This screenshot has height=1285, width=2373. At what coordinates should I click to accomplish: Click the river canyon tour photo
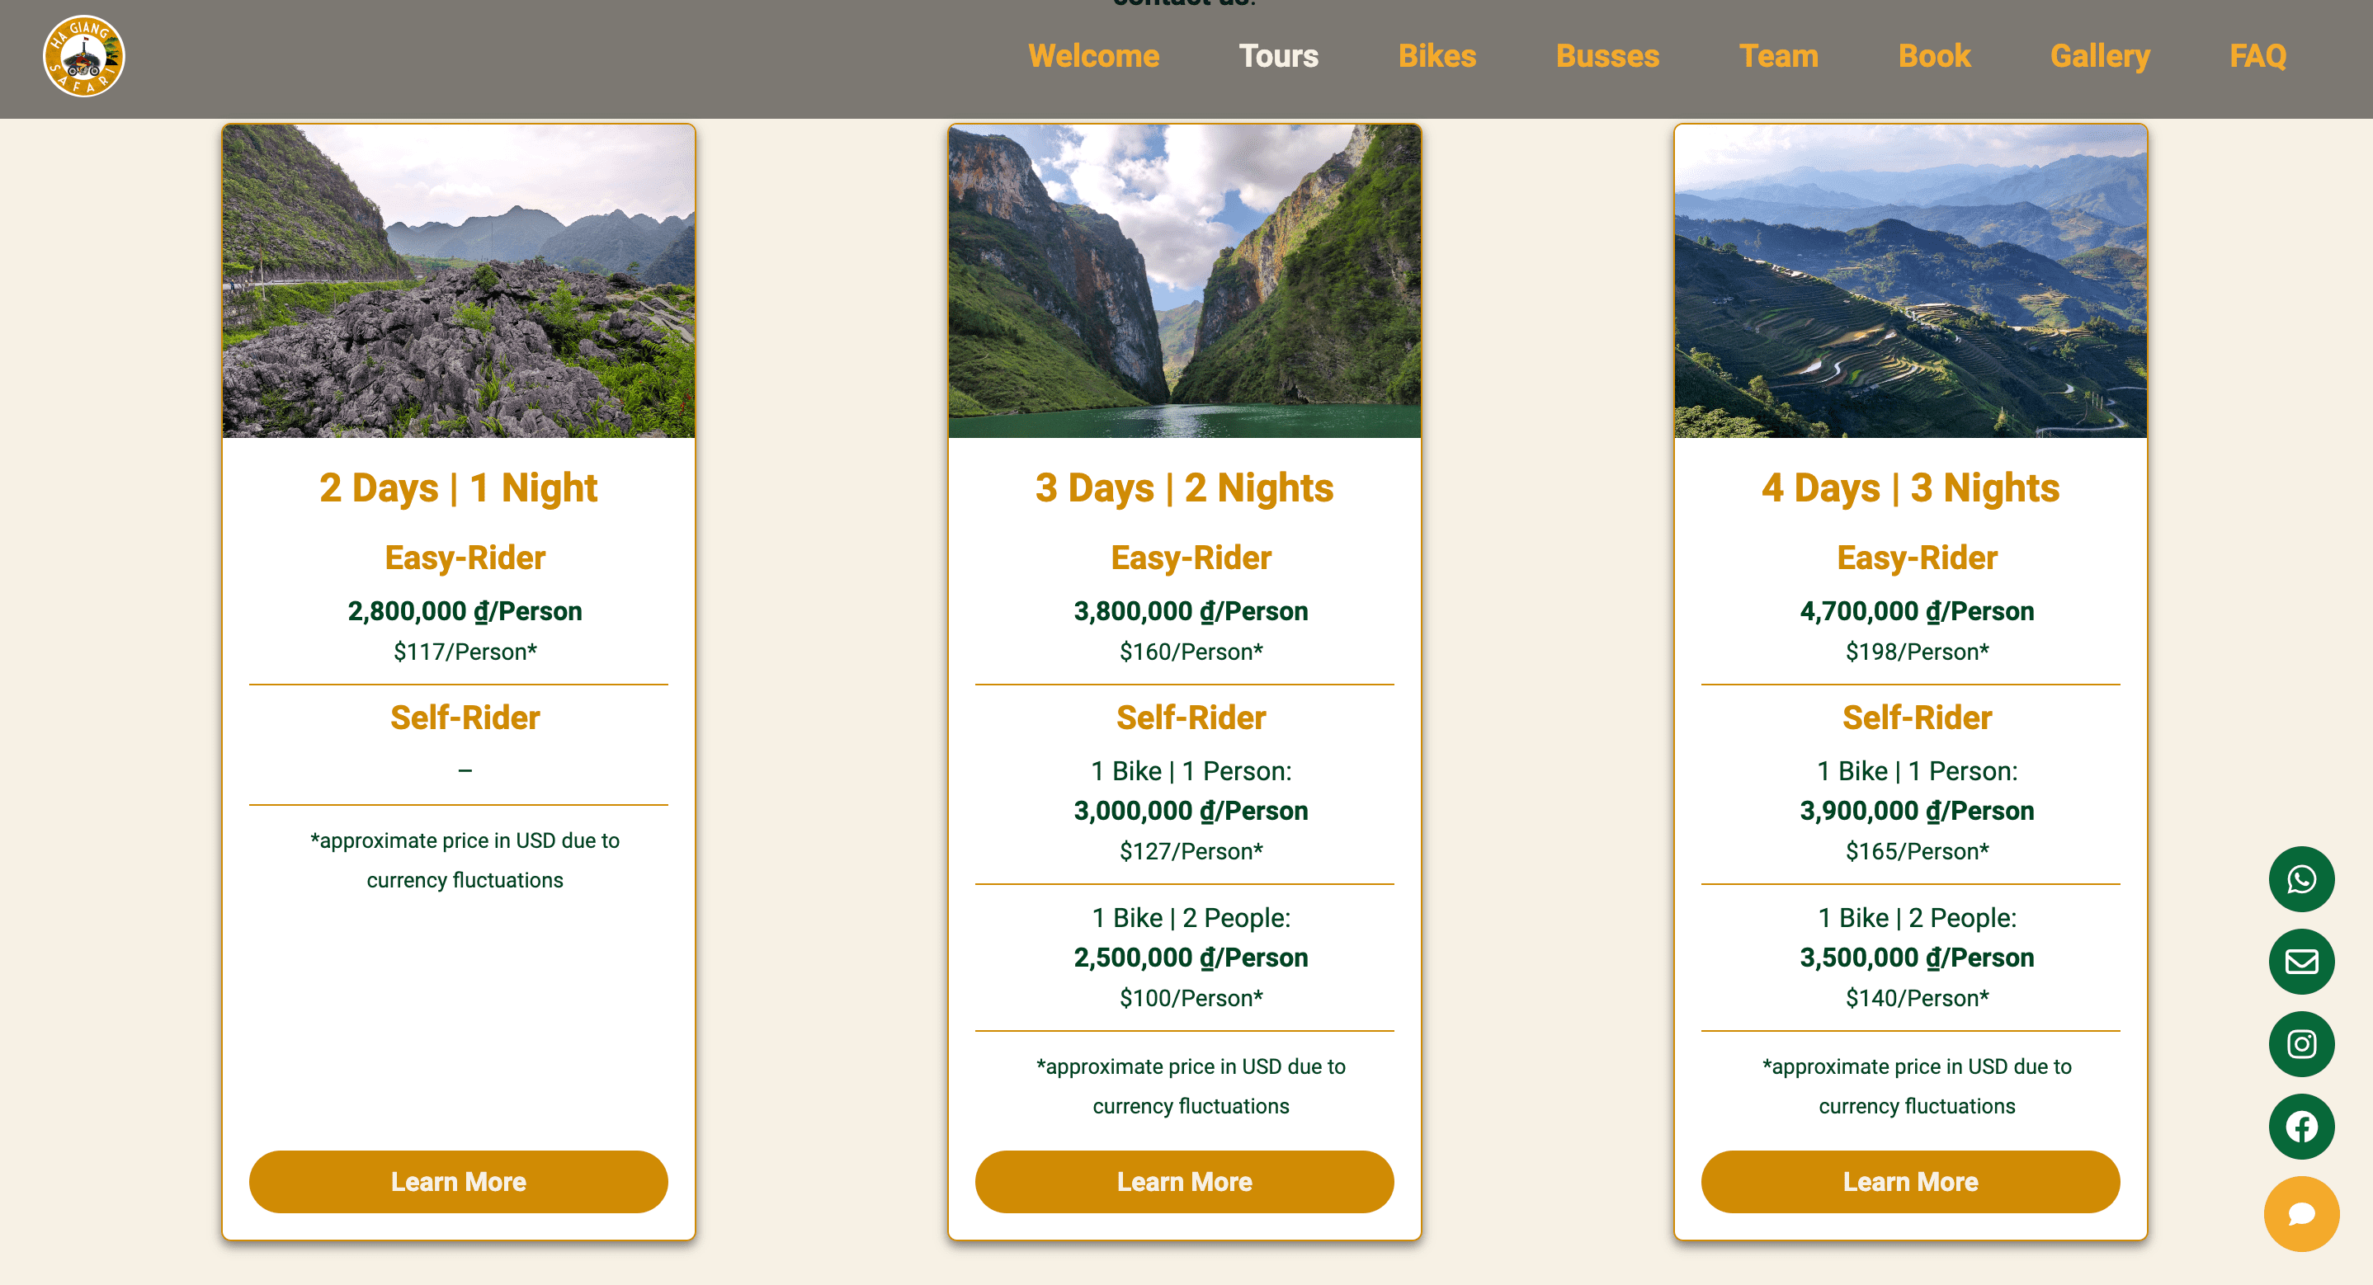1184,281
